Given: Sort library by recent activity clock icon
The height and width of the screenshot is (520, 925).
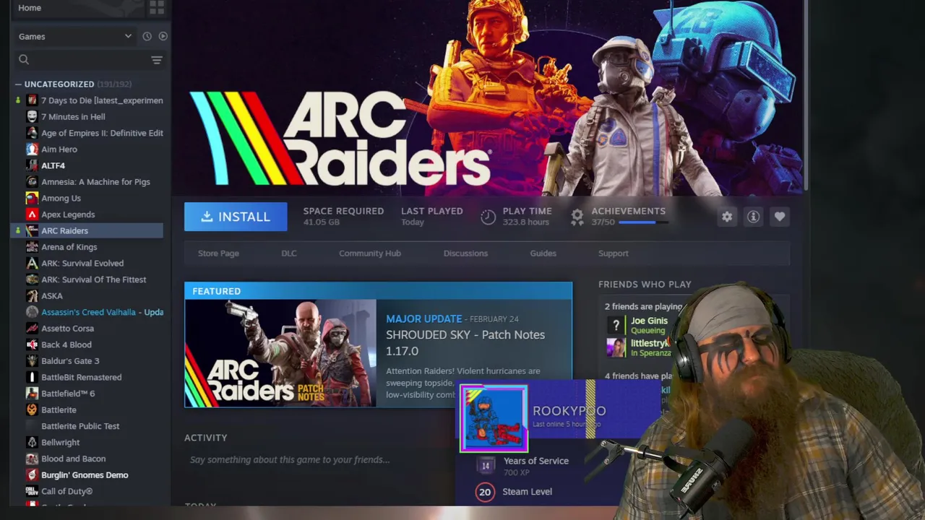Looking at the screenshot, I should 147,36.
